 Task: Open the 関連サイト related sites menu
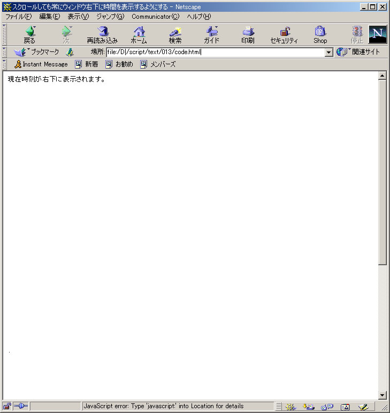(x=358, y=52)
